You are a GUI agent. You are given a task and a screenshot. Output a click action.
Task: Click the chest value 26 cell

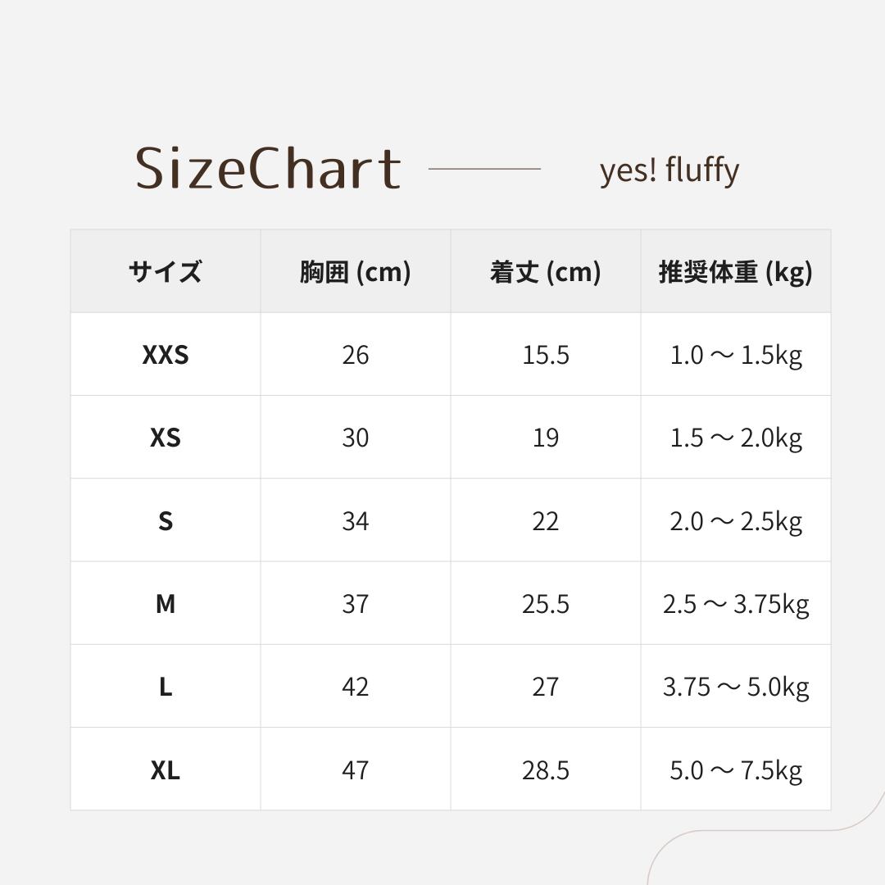(x=355, y=355)
